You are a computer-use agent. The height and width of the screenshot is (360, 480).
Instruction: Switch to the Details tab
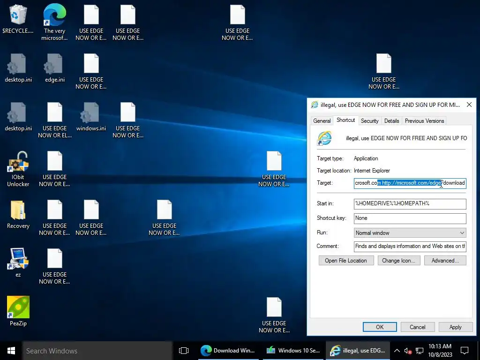[391, 120]
